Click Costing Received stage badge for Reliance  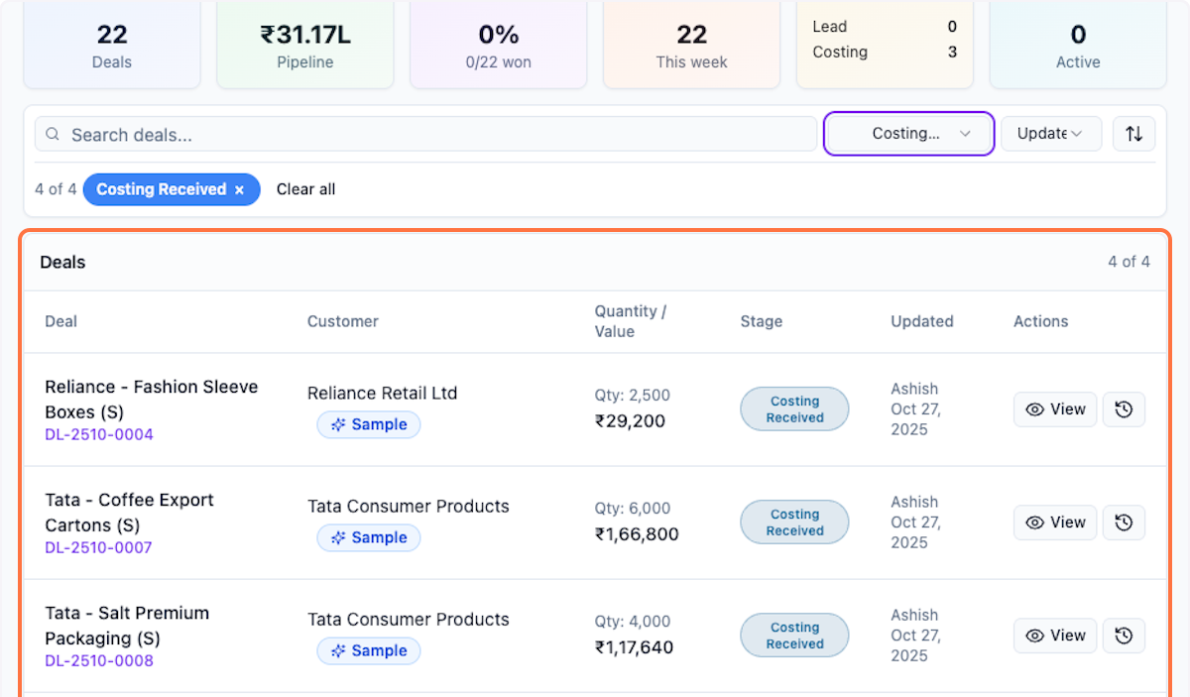[794, 409]
